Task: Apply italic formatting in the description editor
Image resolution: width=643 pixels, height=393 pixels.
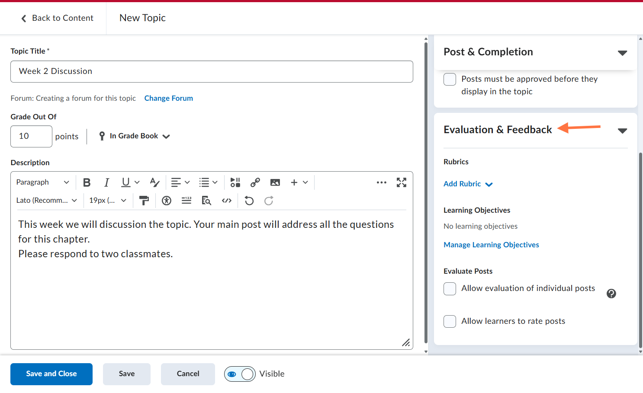Action: pyautogui.click(x=106, y=182)
